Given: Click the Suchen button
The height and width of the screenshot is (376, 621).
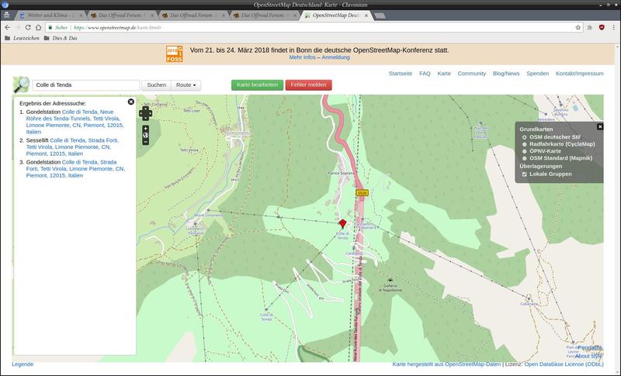Looking at the screenshot, I should (x=157, y=85).
